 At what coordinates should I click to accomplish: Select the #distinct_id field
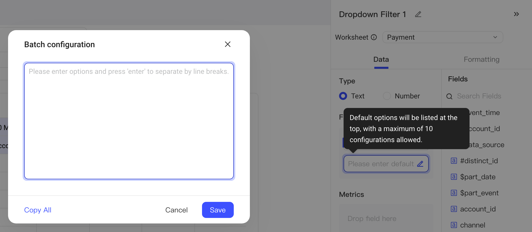coord(479,161)
